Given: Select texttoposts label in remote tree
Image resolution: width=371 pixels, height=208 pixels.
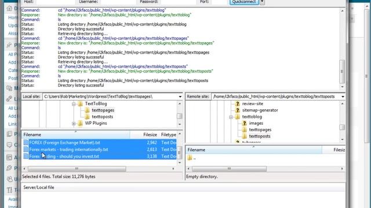Looking at the screenshot, I should click(260, 136).
